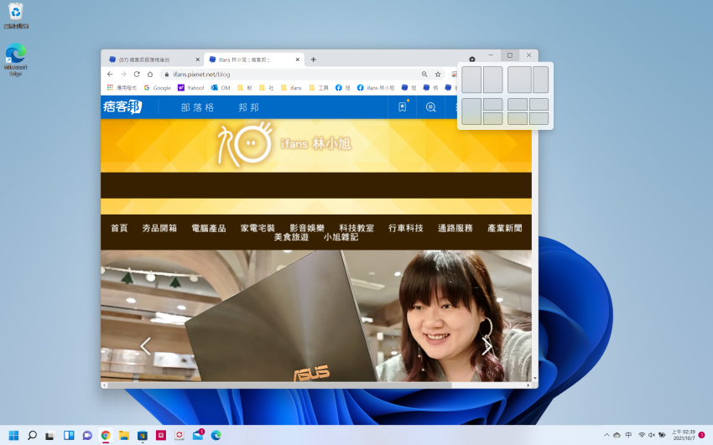Open the Chat icon on the taskbar
This screenshot has height=445, width=713.
tap(87, 436)
